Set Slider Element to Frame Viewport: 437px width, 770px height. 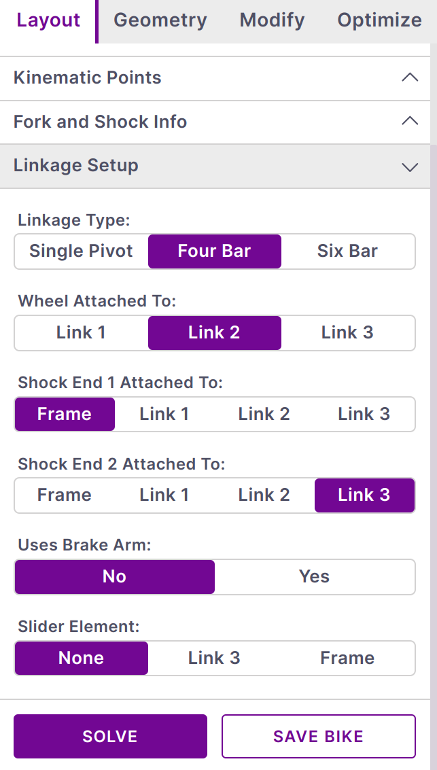pyautogui.click(x=347, y=658)
